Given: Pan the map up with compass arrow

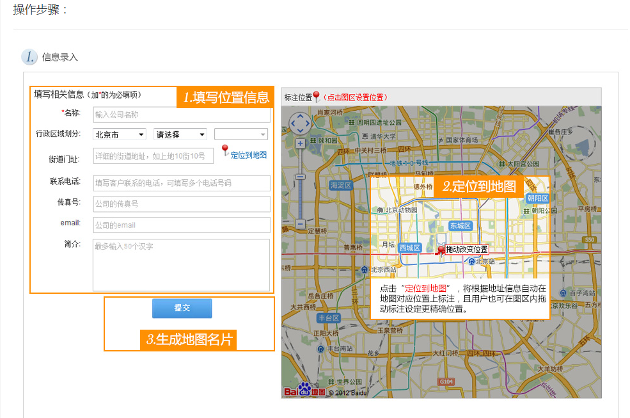Looking at the screenshot, I should pos(300,117).
